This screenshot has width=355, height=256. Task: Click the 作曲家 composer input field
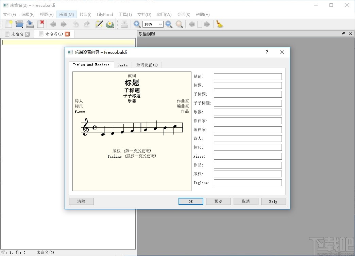(248, 121)
